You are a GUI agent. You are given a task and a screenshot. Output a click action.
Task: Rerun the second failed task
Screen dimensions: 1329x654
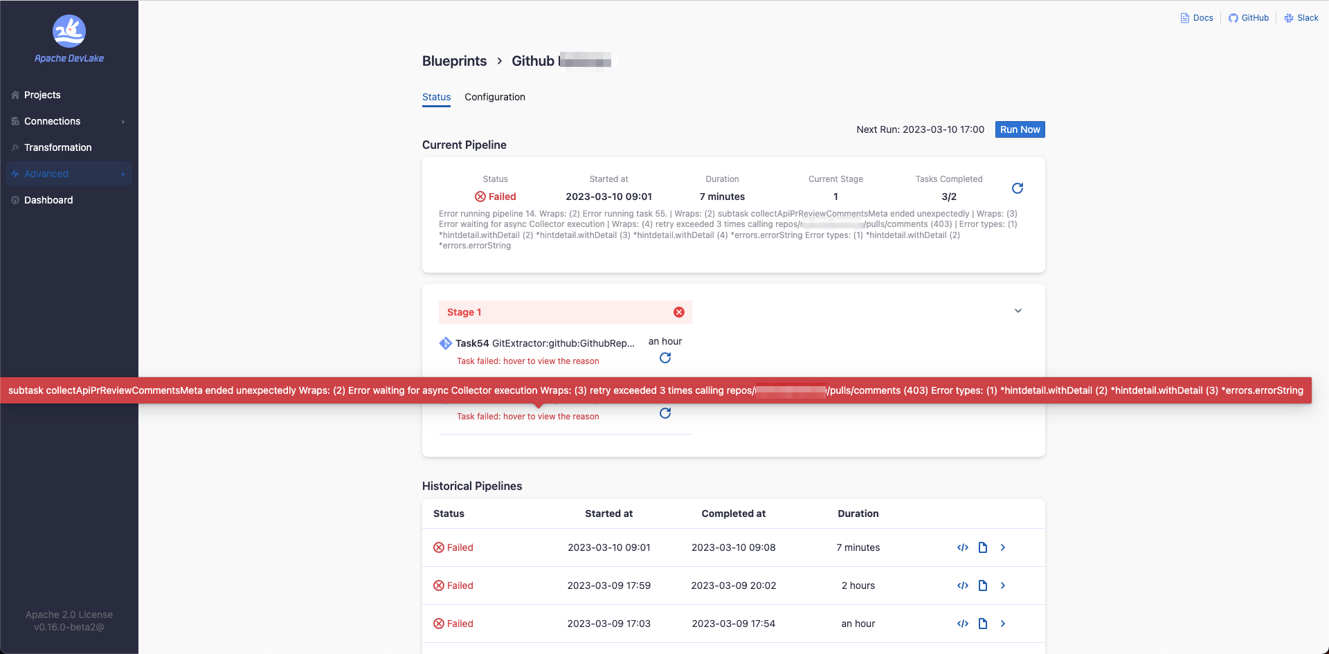pyautogui.click(x=665, y=413)
